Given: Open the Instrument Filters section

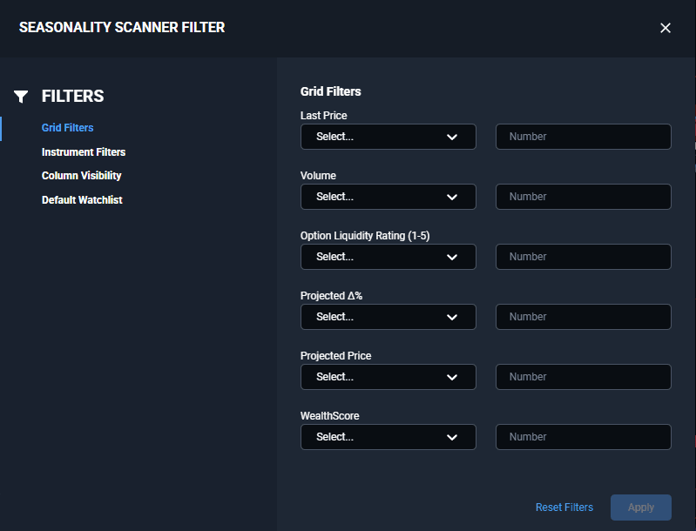Looking at the screenshot, I should [84, 152].
